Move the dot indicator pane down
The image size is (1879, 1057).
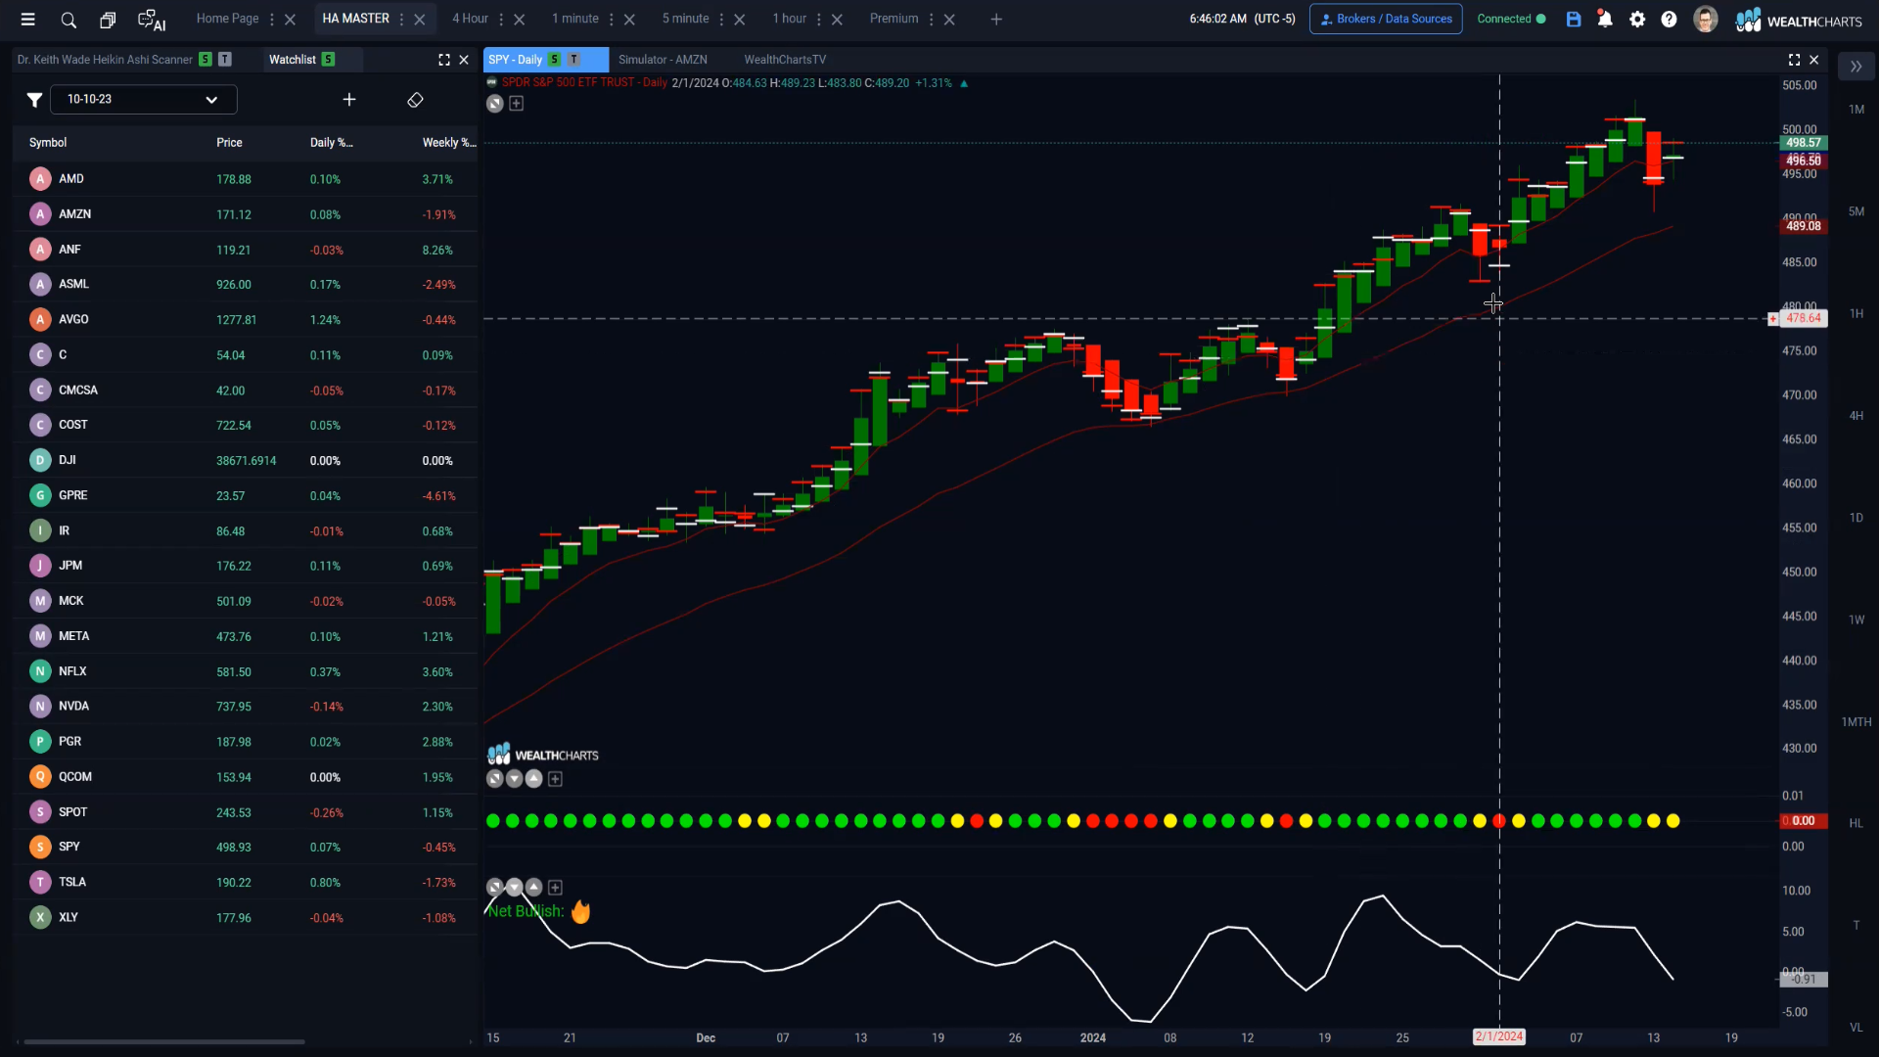(x=515, y=779)
